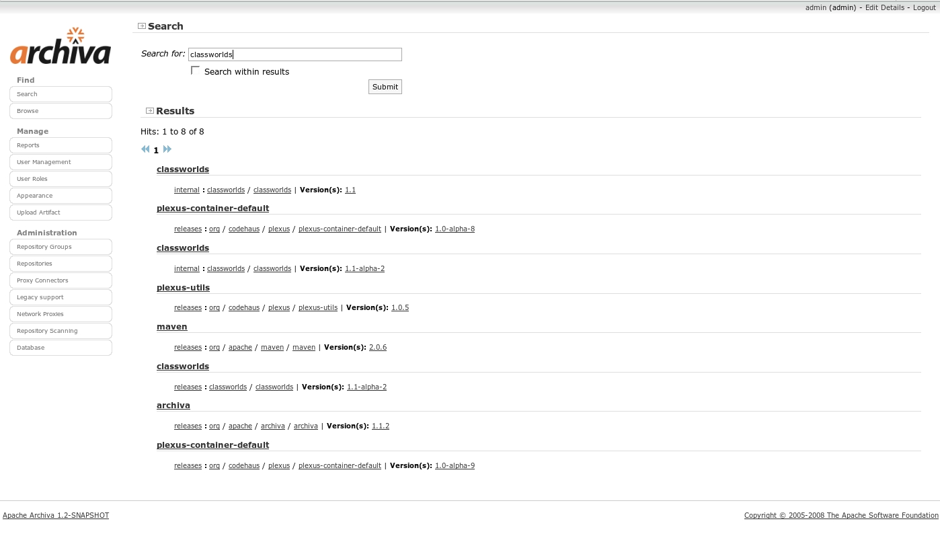Click the previous page double-arrow icon
The image size is (940, 536).
(145, 149)
